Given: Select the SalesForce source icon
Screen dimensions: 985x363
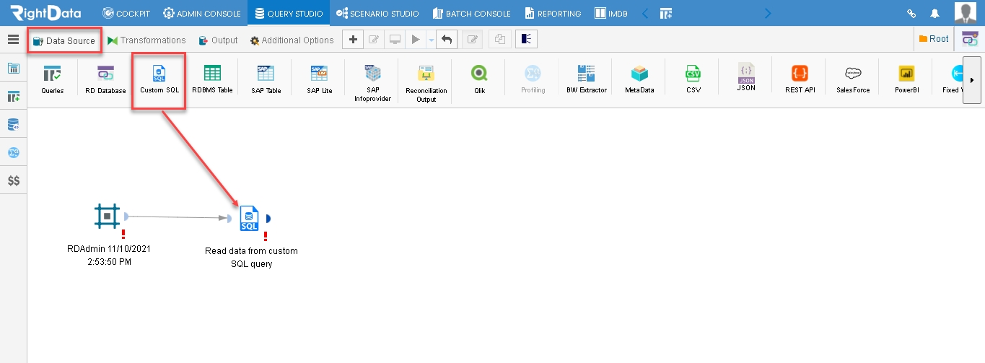Looking at the screenshot, I should point(853,79).
